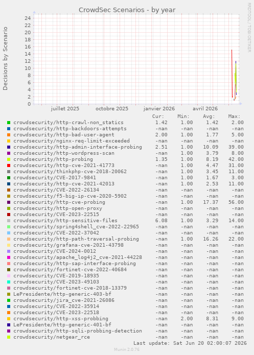
Task: Select the dark blue http-admin-interface-probing swatch
Action: [9, 147]
